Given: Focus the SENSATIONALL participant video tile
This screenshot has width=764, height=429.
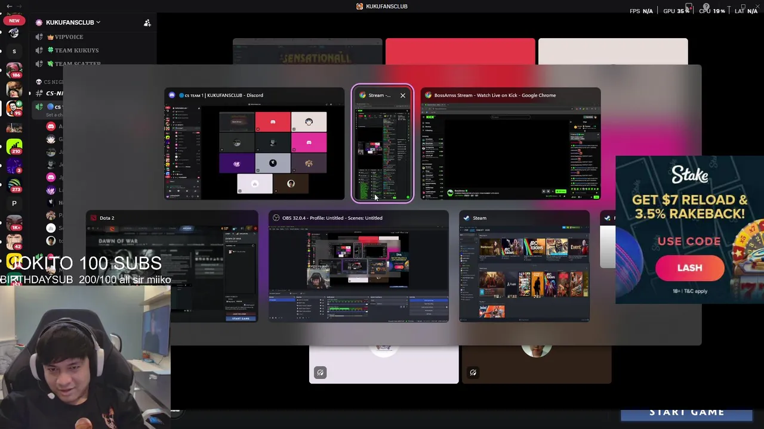Looking at the screenshot, I should [x=307, y=51].
